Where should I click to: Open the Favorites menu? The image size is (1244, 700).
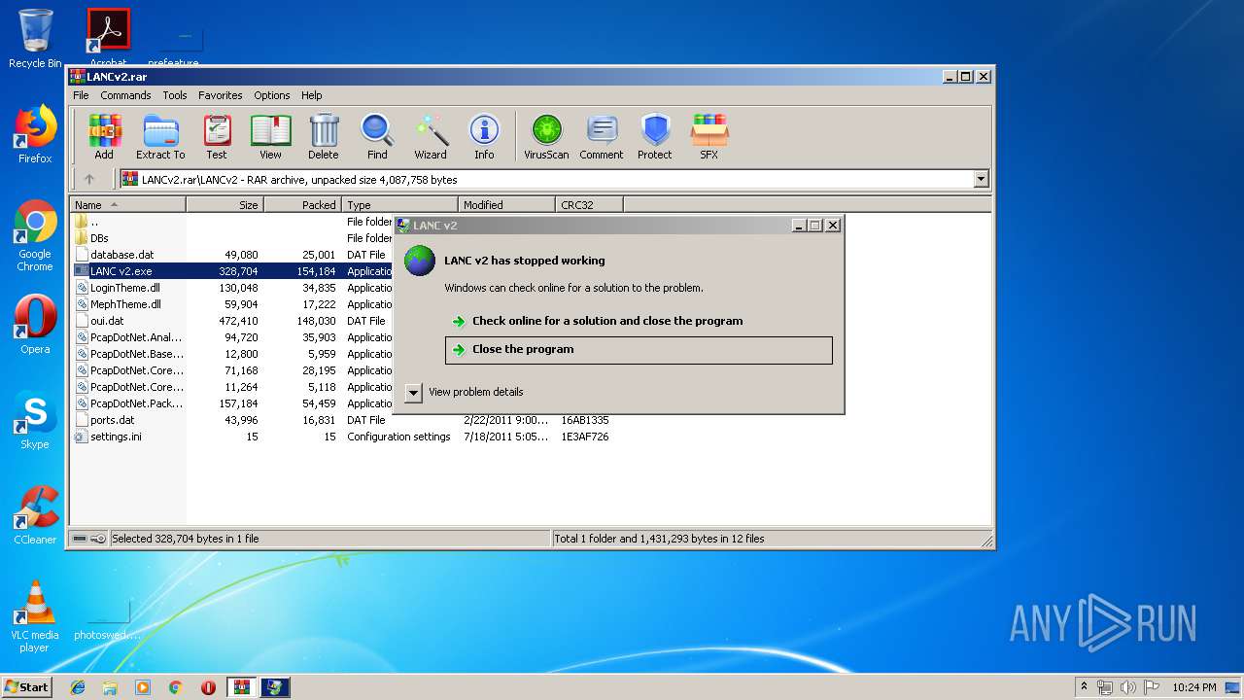click(221, 95)
